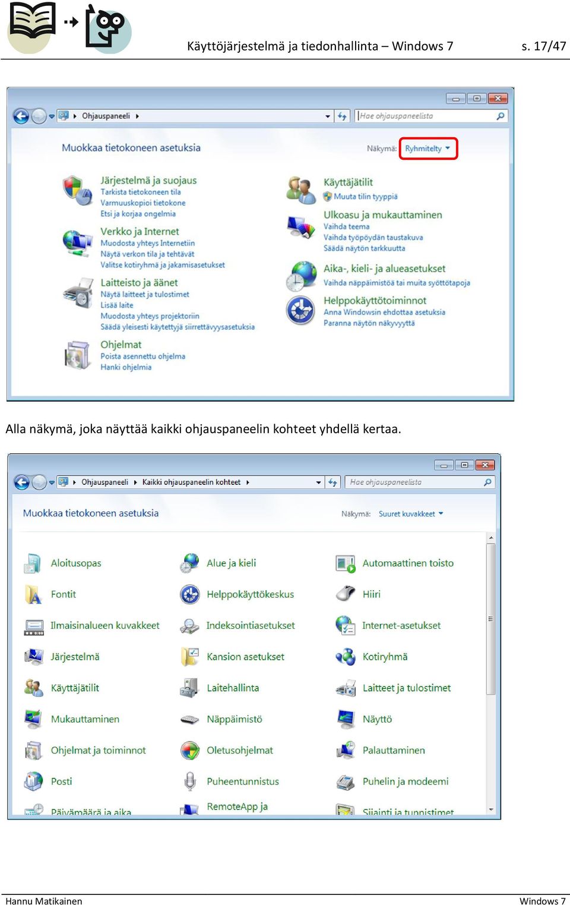Open the Helppokäyttökeskus icon
570x905 pixels.
pyautogui.click(x=189, y=594)
